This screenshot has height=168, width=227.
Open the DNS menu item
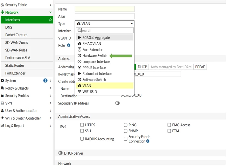tap(27, 27)
